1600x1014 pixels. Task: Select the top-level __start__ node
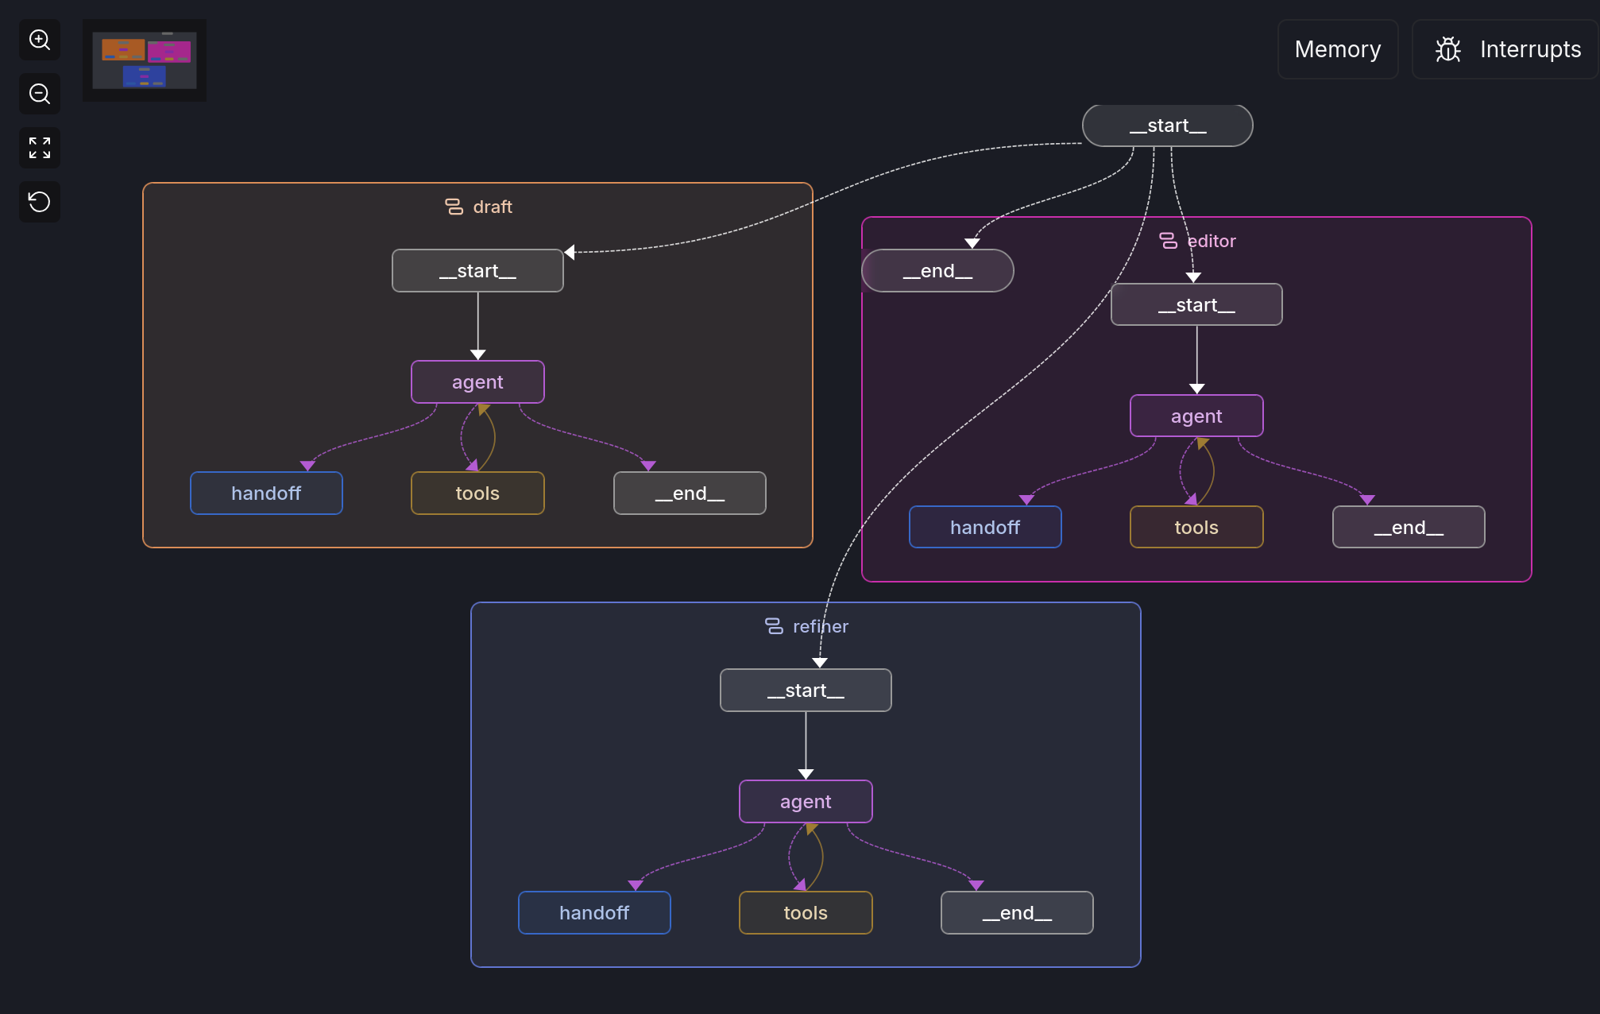[x=1166, y=125]
